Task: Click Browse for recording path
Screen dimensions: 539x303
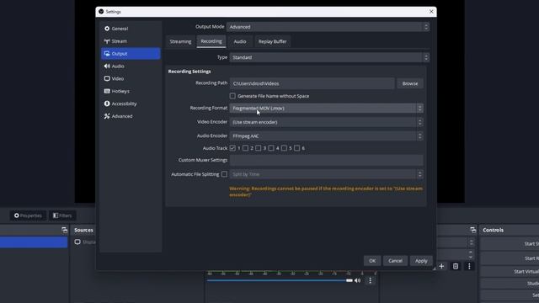Action: click(410, 83)
